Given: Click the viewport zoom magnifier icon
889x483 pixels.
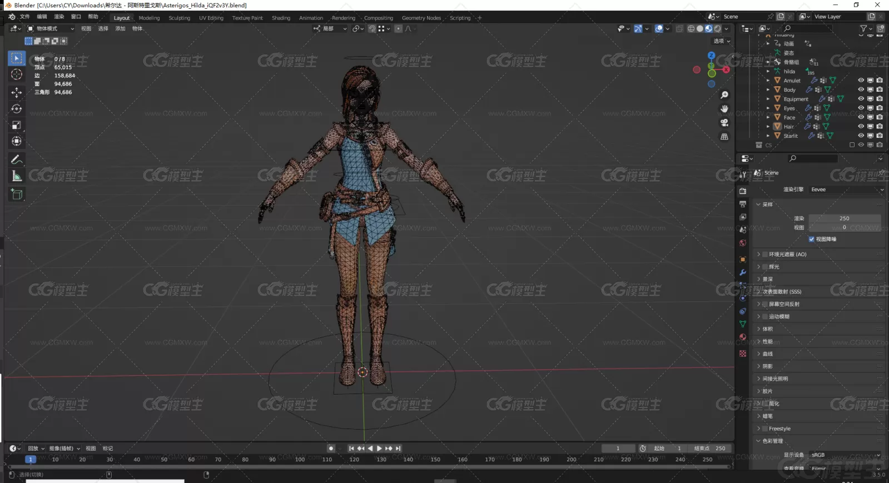Looking at the screenshot, I should 724,95.
